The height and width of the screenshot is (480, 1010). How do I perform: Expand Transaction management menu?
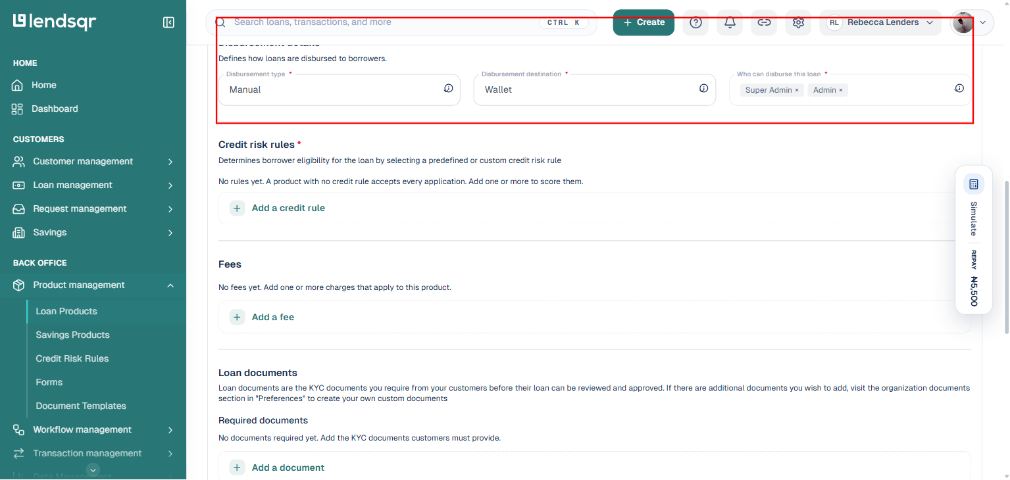coord(93,453)
